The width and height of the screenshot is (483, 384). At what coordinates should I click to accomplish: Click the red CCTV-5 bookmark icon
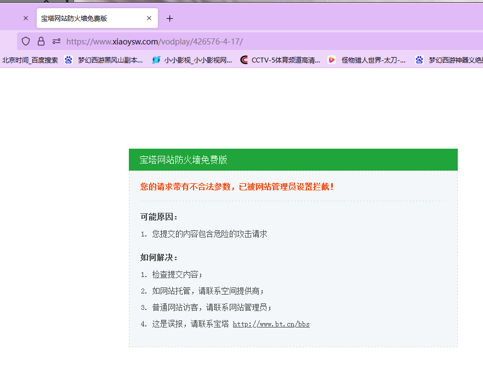click(244, 60)
